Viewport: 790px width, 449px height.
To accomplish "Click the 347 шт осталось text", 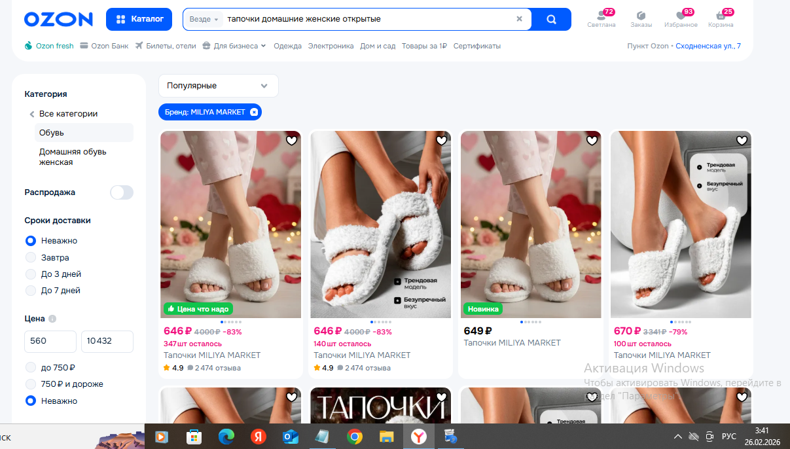I will 193,344.
